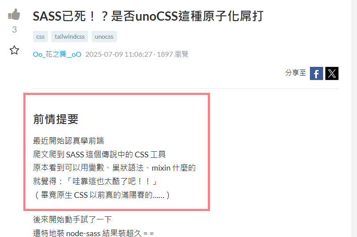Click the article title SASS已死

click(x=148, y=16)
